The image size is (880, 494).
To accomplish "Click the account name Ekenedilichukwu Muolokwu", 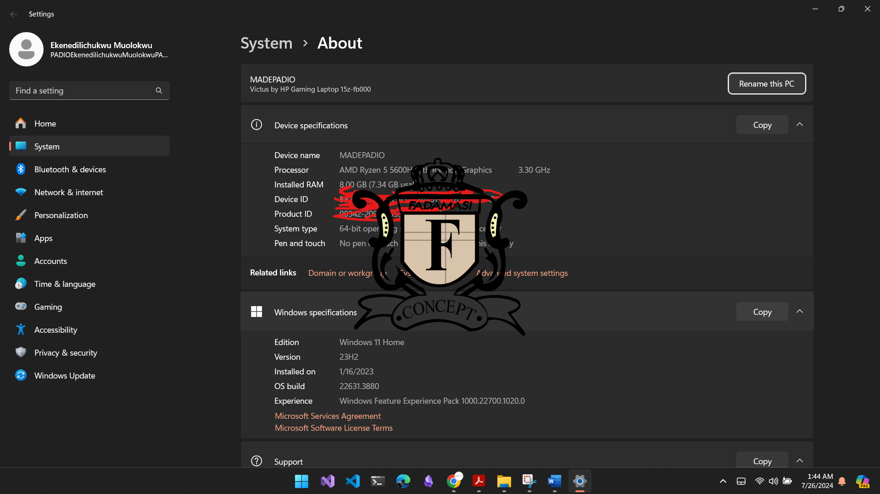I will point(101,45).
